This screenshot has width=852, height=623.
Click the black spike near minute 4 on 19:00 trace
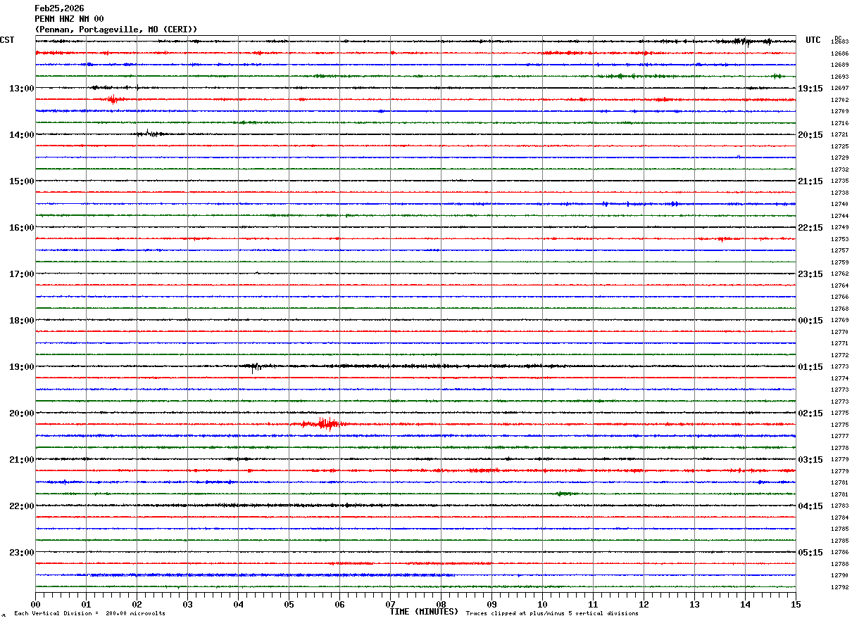tap(256, 366)
